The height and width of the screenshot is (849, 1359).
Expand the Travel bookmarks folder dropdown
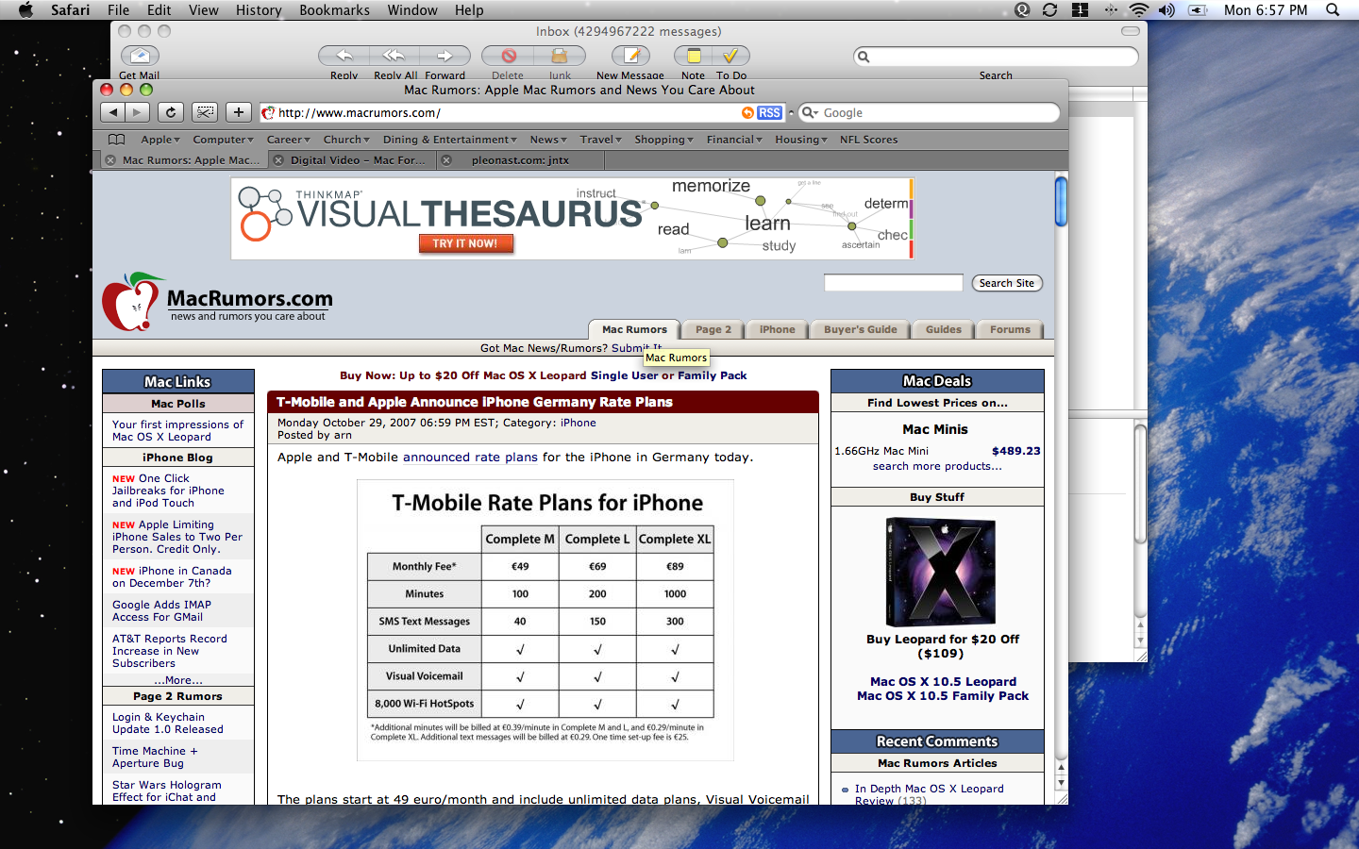pos(601,140)
